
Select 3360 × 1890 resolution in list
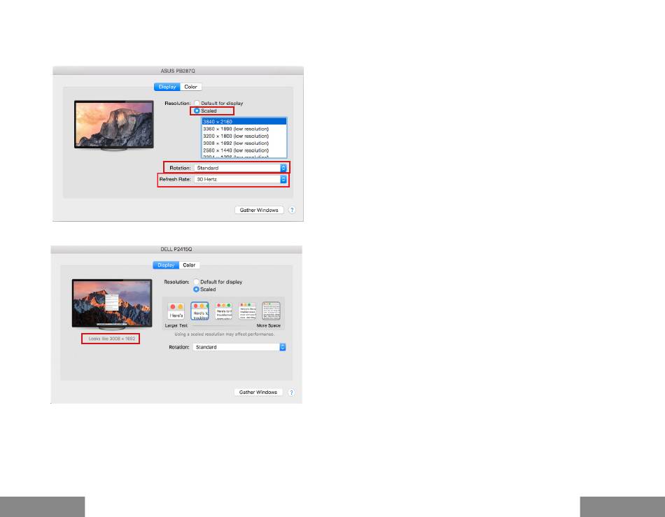[x=235, y=129]
